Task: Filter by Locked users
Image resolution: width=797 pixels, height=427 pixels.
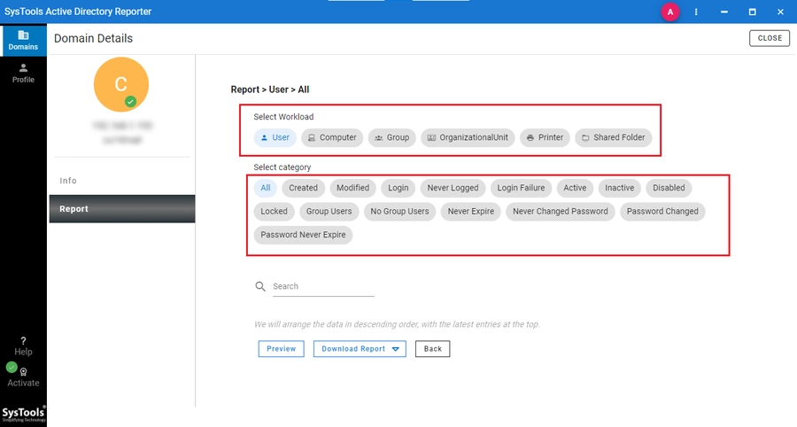Action: pyautogui.click(x=274, y=211)
